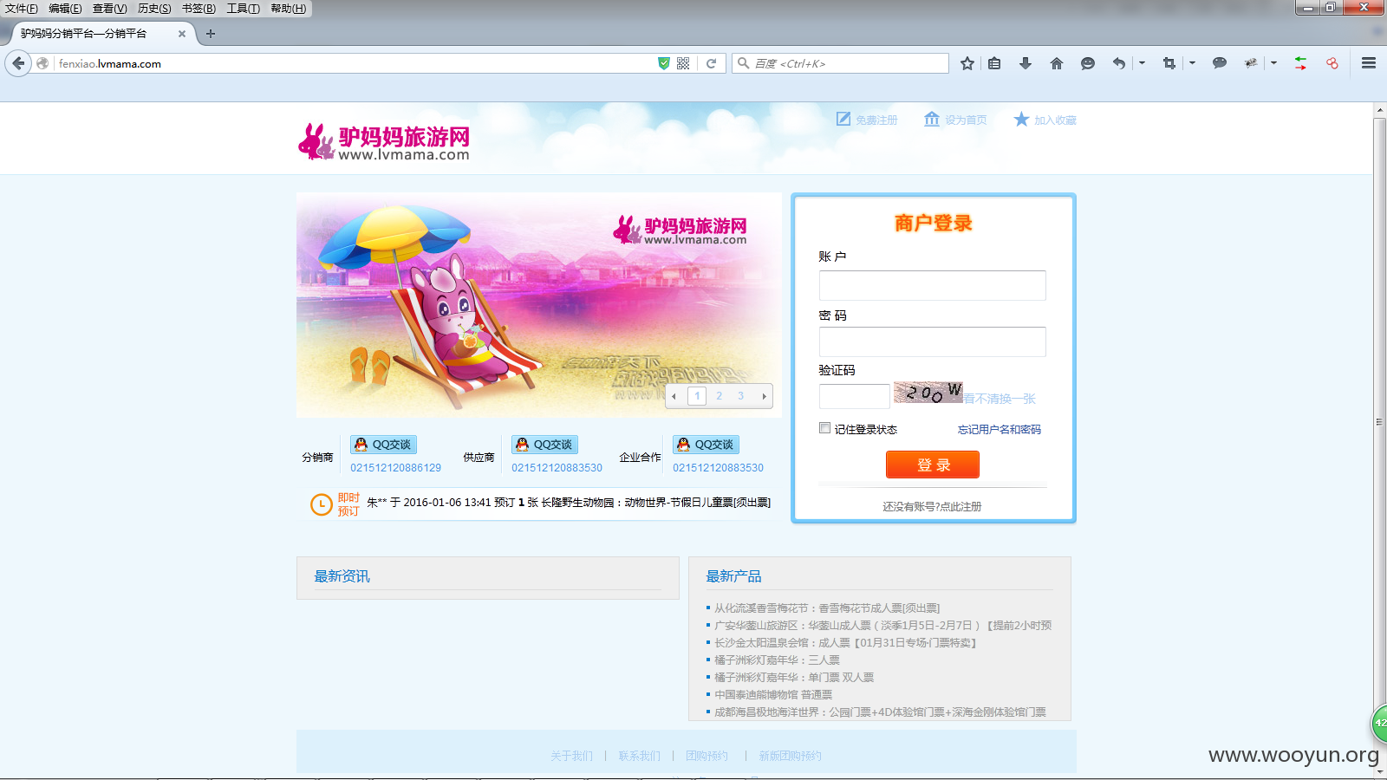Click the 联系我们 footer link
The image size is (1387, 780).
(640, 756)
